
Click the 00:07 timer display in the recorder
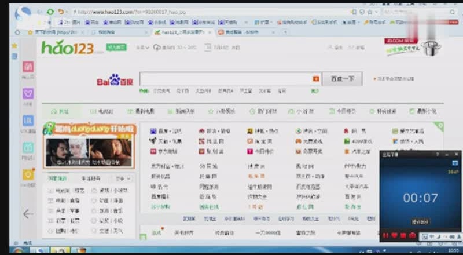coord(421,198)
